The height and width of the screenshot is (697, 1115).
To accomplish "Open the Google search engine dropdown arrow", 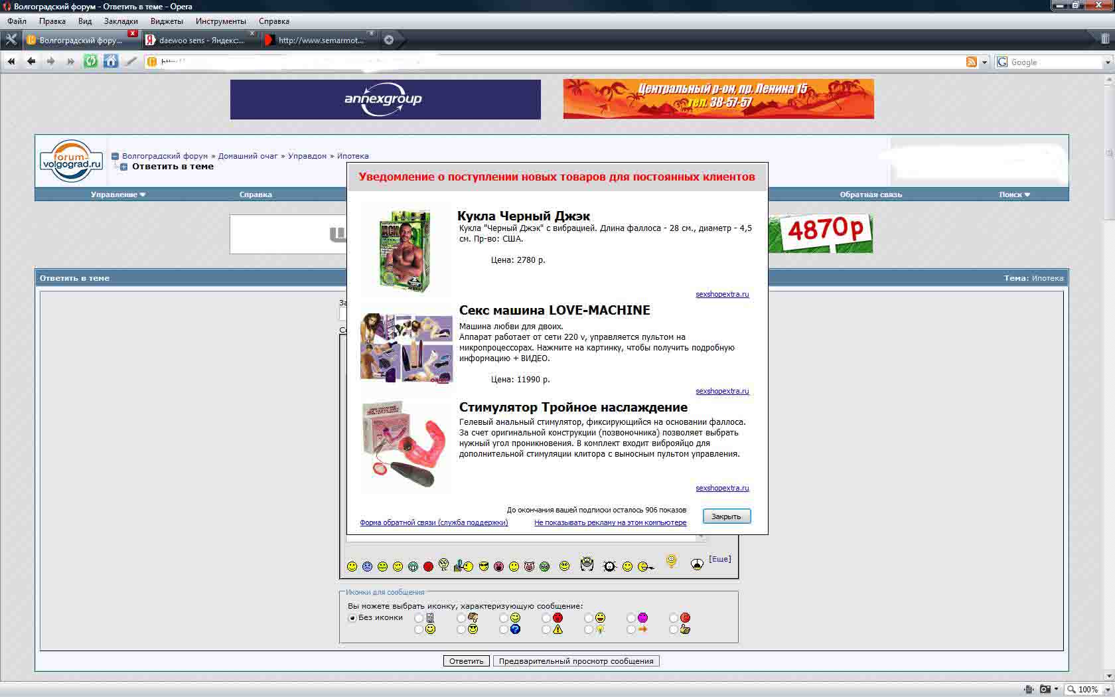I will [1107, 62].
